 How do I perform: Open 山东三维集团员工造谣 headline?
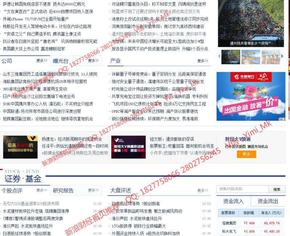50,74
